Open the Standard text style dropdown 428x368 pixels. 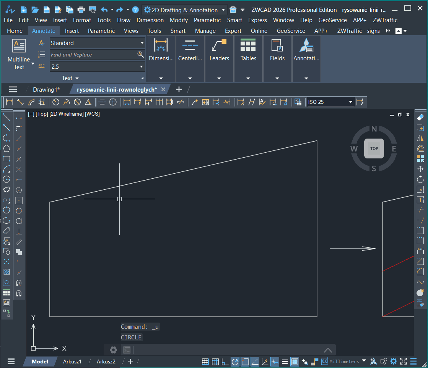(142, 43)
